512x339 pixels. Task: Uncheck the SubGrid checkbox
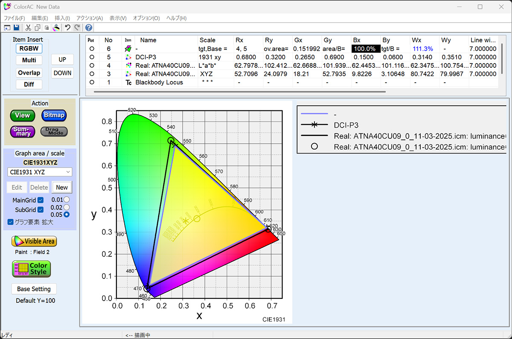point(41,209)
